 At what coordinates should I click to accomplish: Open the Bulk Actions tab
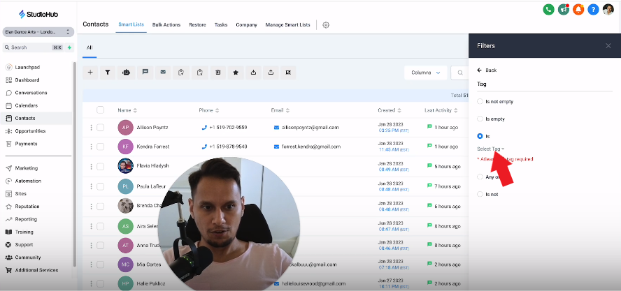(x=166, y=24)
